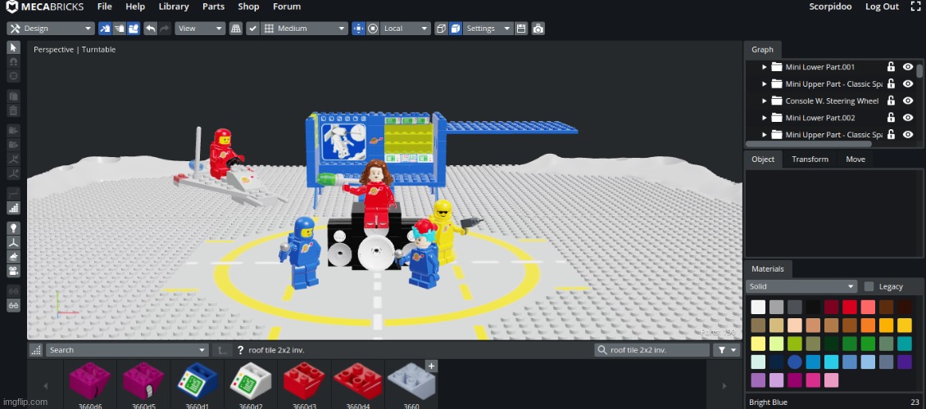This screenshot has width=926, height=409.
Task: Open the Scorpidoo user profile
Action: pos(830,7)
